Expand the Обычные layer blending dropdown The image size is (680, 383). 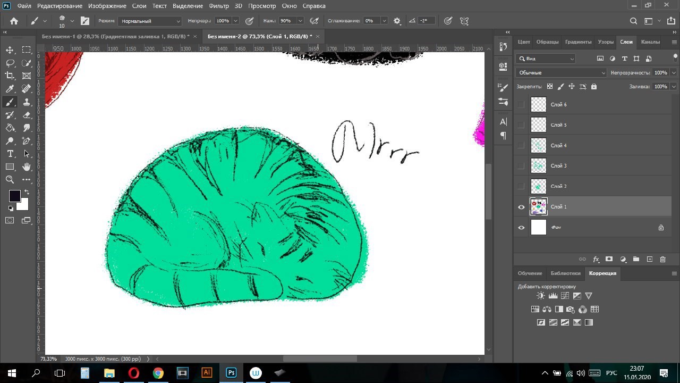pyautogui.click(x=561, y=72)
